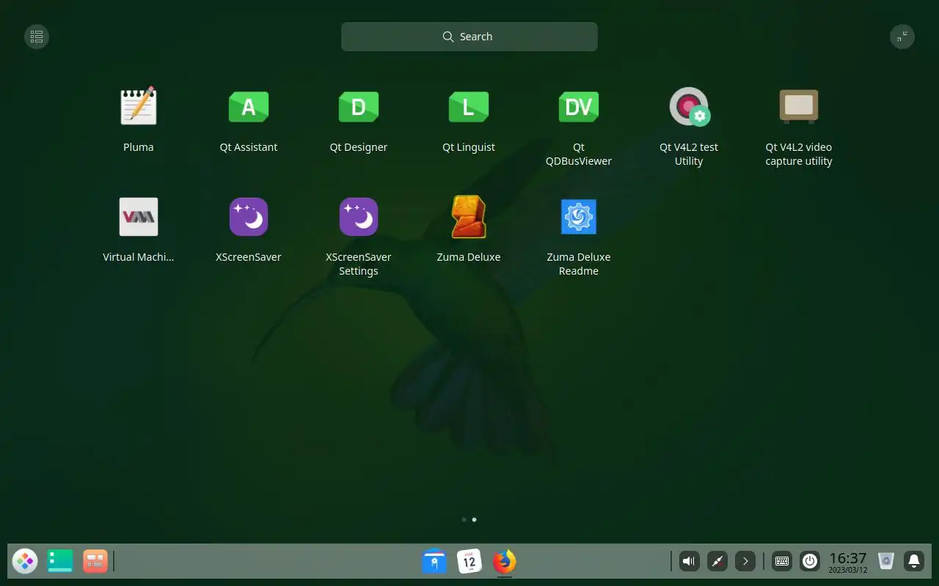Go to first launcher page dot
This screenshot has width=939, height=586.
tap(464, 519)
